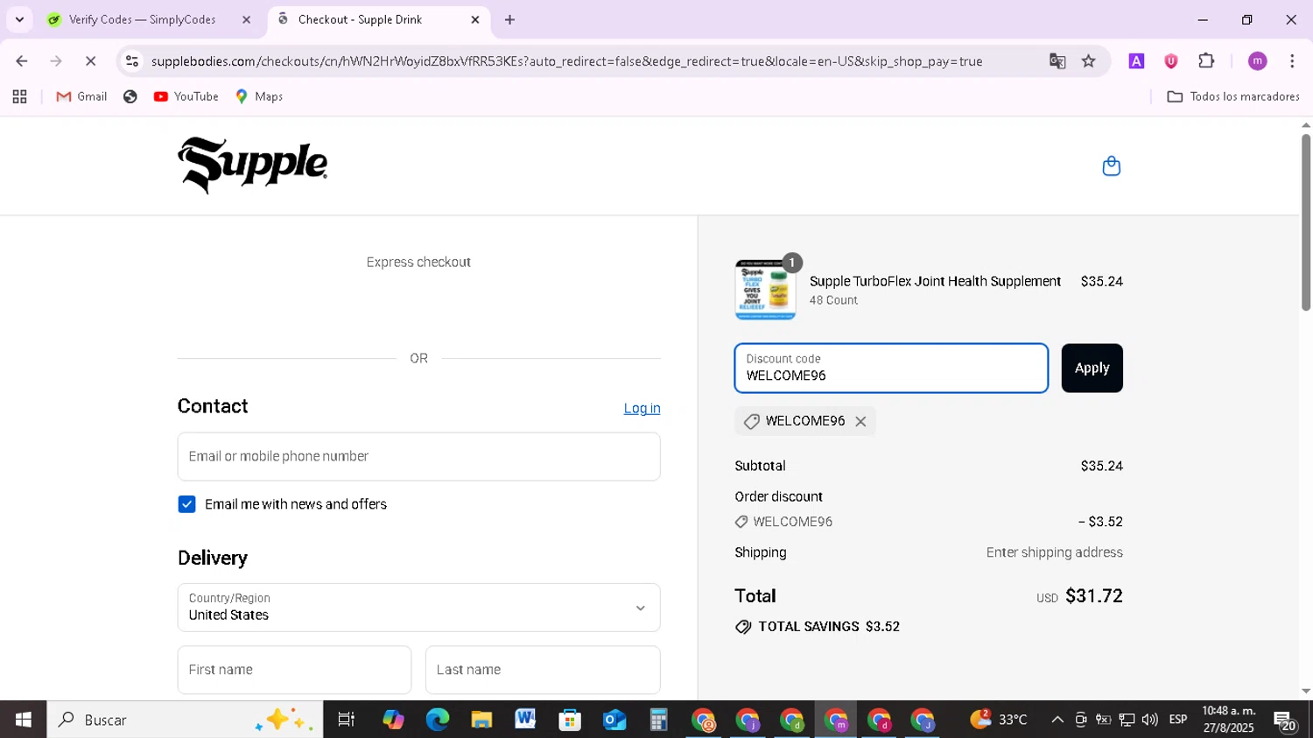Open the Chrome three-dot menu
Viewport: 1313px width, 738px height.
click(x=1292, y=61)
